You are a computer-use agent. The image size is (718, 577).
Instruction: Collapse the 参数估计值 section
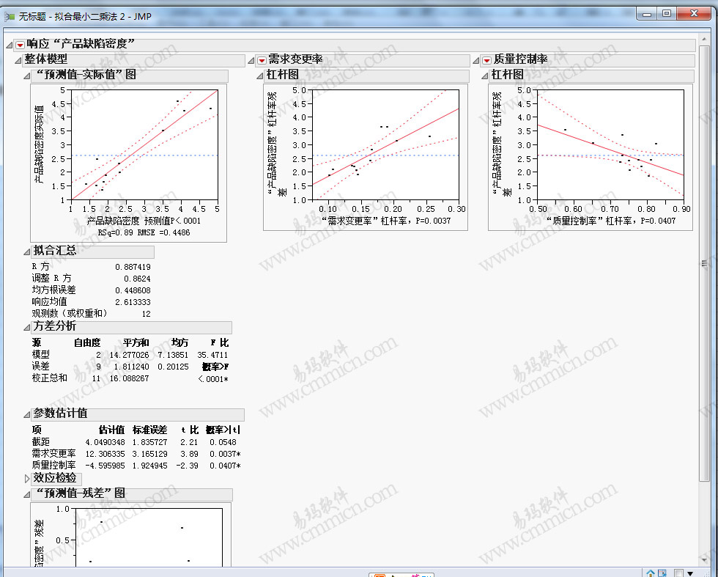click(x=27, y=414)
